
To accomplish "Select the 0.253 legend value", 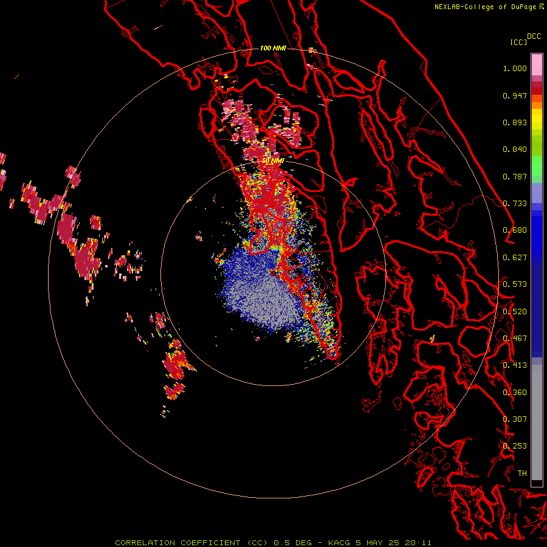I will pyautogui.click(x=515, y=446).
